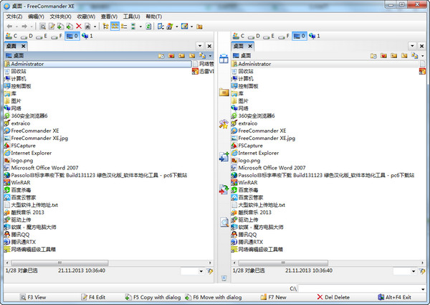Toggle the folder tree toolbar button
Image resolution: width=430 pixels, height=305 pixels.
(x=105, y=27)
